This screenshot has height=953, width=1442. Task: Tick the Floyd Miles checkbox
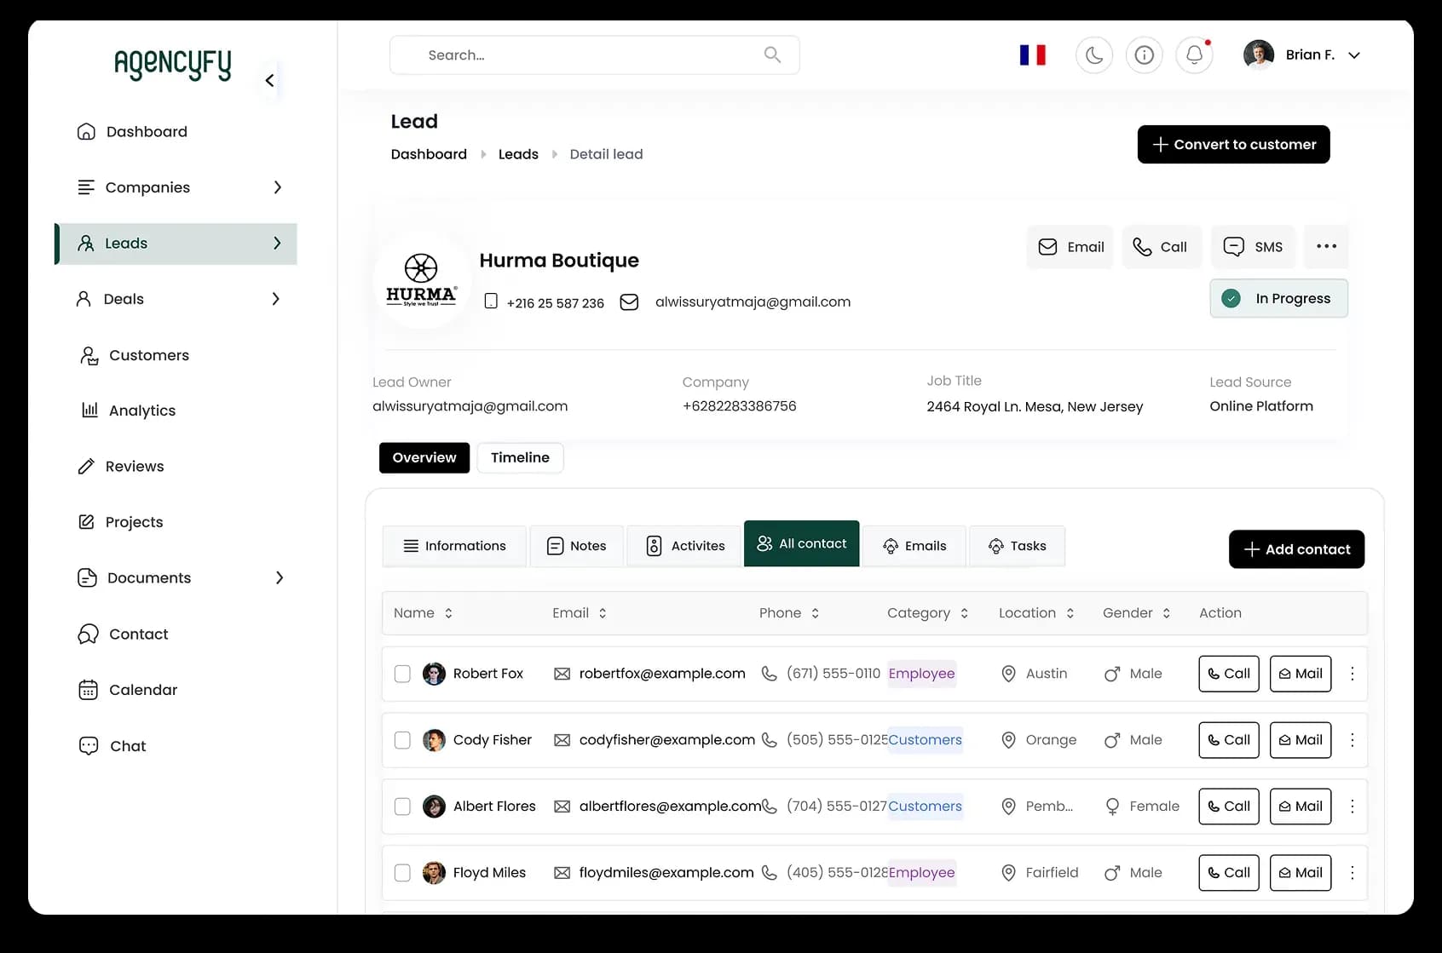click(402, 873)
